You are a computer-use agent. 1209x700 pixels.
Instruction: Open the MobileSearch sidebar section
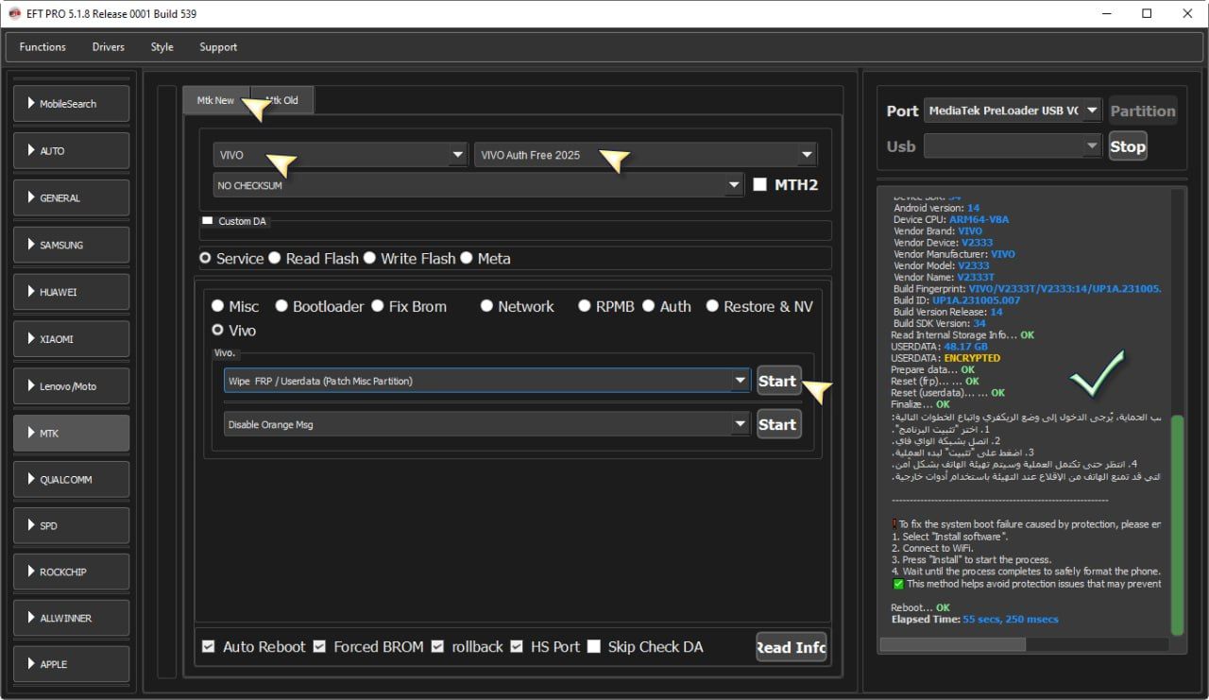[72, 103]
